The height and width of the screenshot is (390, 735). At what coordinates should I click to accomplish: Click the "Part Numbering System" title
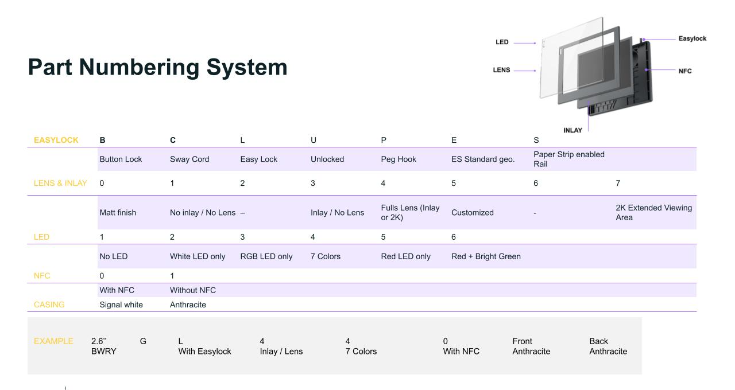point(157,68)
